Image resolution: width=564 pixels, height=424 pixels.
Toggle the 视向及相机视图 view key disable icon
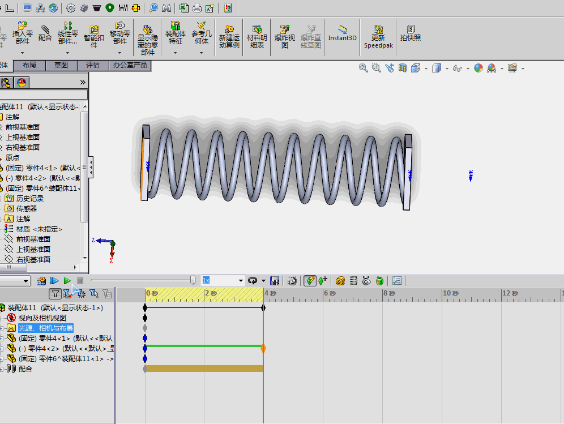tap(11, 318)
